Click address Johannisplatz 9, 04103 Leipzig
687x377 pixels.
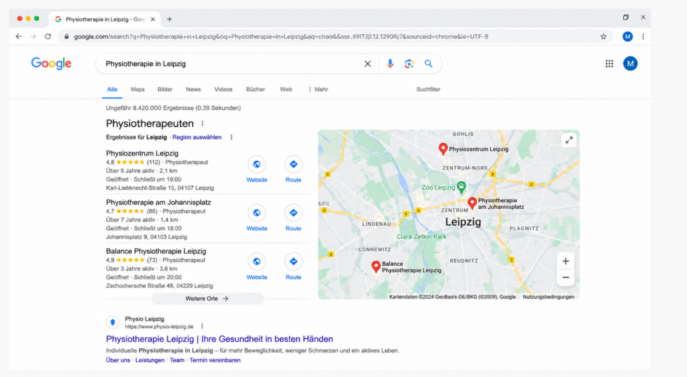point(146,237)
